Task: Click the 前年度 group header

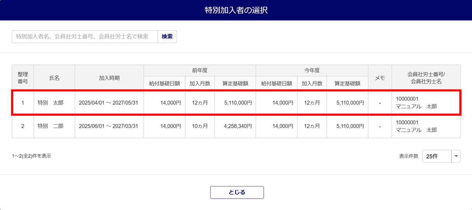Action: pyautogui.click(x=199, y=70)
